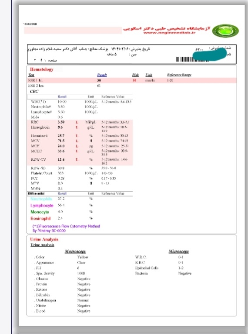The width and height of the screenshot is (248, 334).
Task: Click the red Persian laboratory name title
Action: pos(167,28)
